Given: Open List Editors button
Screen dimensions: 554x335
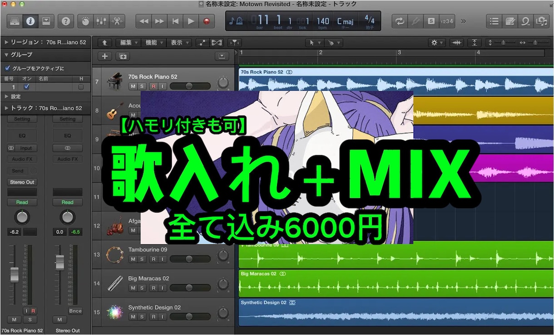Looking at the screenshot, I should click(494, 21).
